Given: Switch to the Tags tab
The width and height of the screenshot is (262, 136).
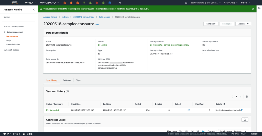Looking at the screenshot, I should coord(78,80).
